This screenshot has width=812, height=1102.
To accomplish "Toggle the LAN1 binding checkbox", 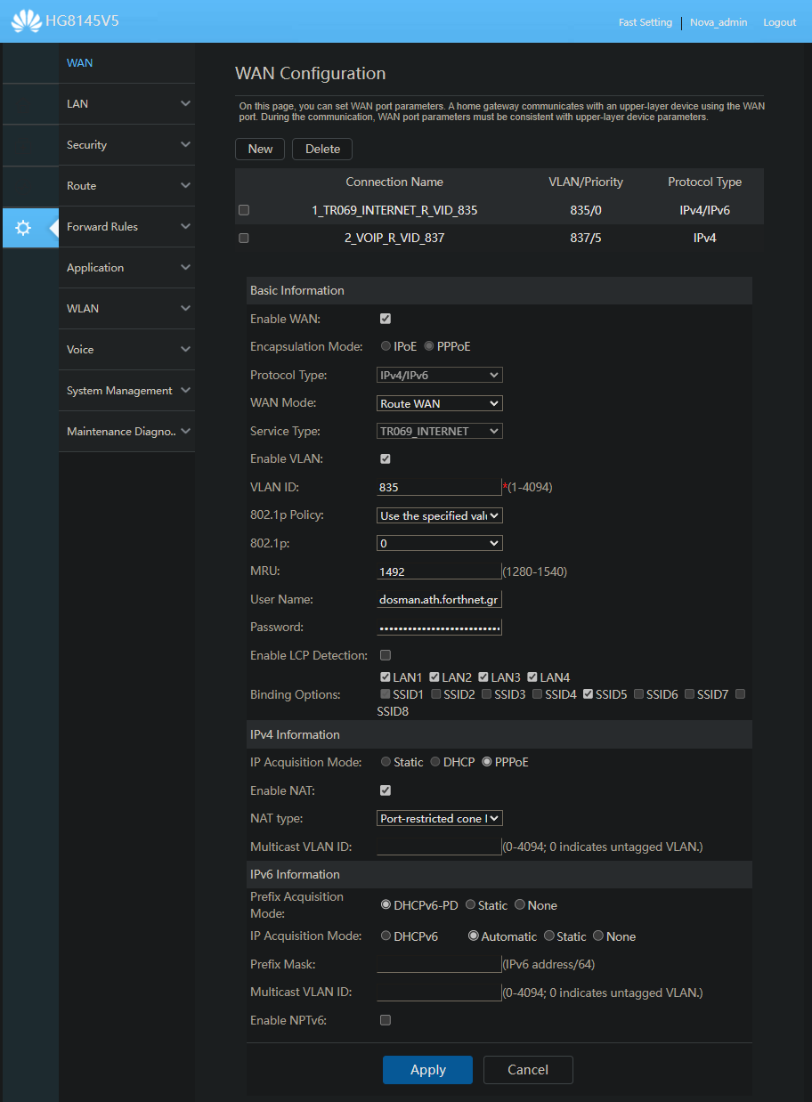I will (x=386, y=677).
